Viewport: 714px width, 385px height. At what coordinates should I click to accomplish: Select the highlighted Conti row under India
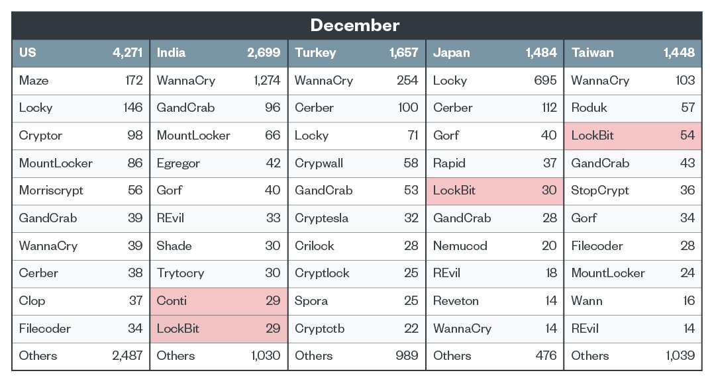coord(219,301)
